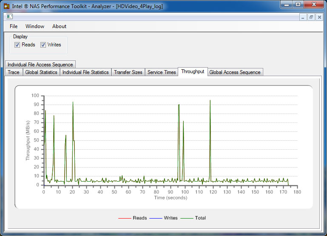Click the MDI document icon at top left
This screenshot has width=327, height=236.
tap(9, 17)
